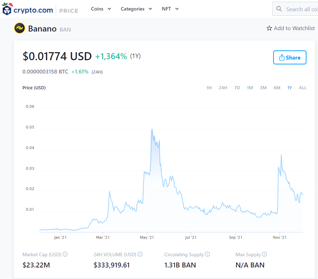Click the crypto.com lion logo icon
The height and width of the screenshot is (279, 318).
pyautogui.click(x=7, y=9)
